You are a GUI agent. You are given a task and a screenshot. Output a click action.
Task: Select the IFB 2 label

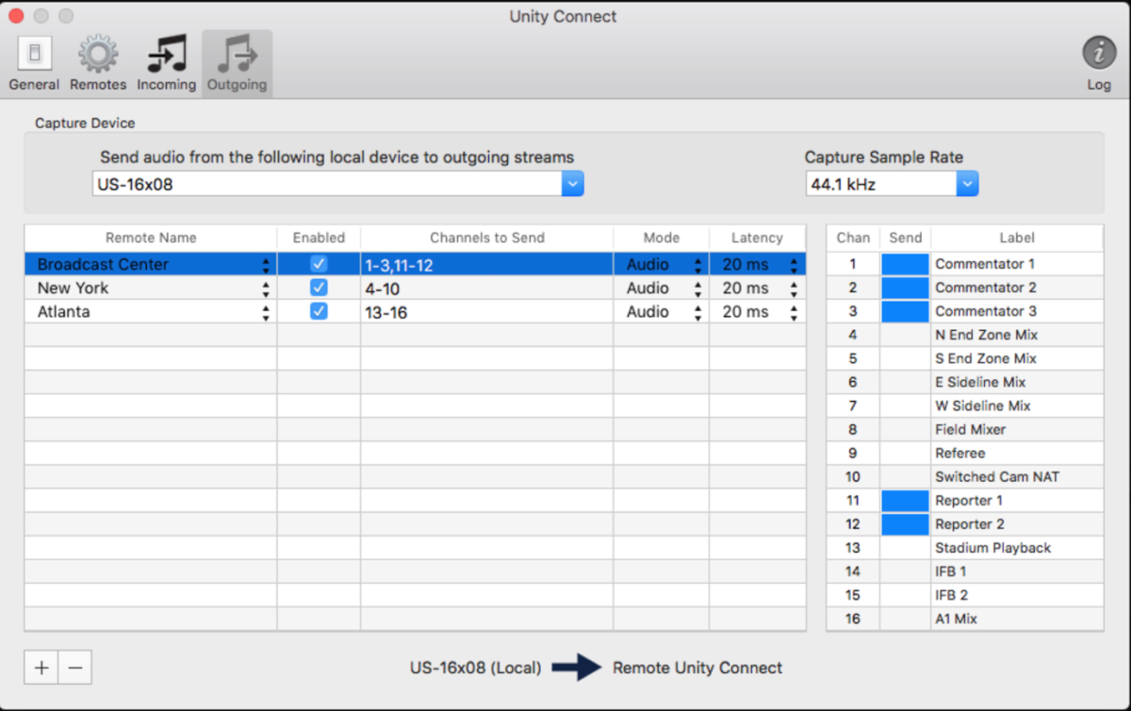click(x=951, y=595)
